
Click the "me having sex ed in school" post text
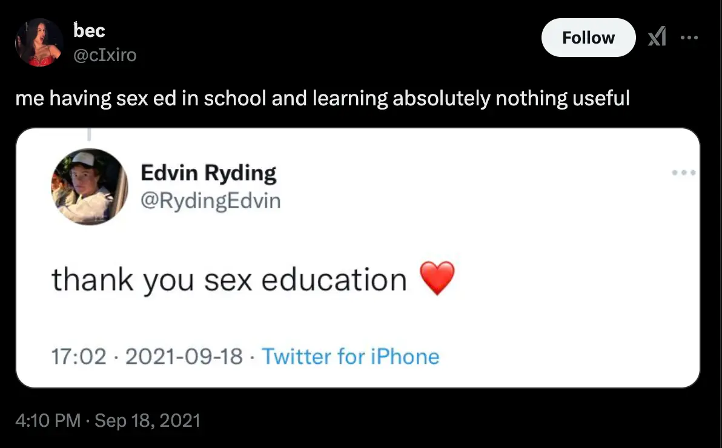point(322,98)
